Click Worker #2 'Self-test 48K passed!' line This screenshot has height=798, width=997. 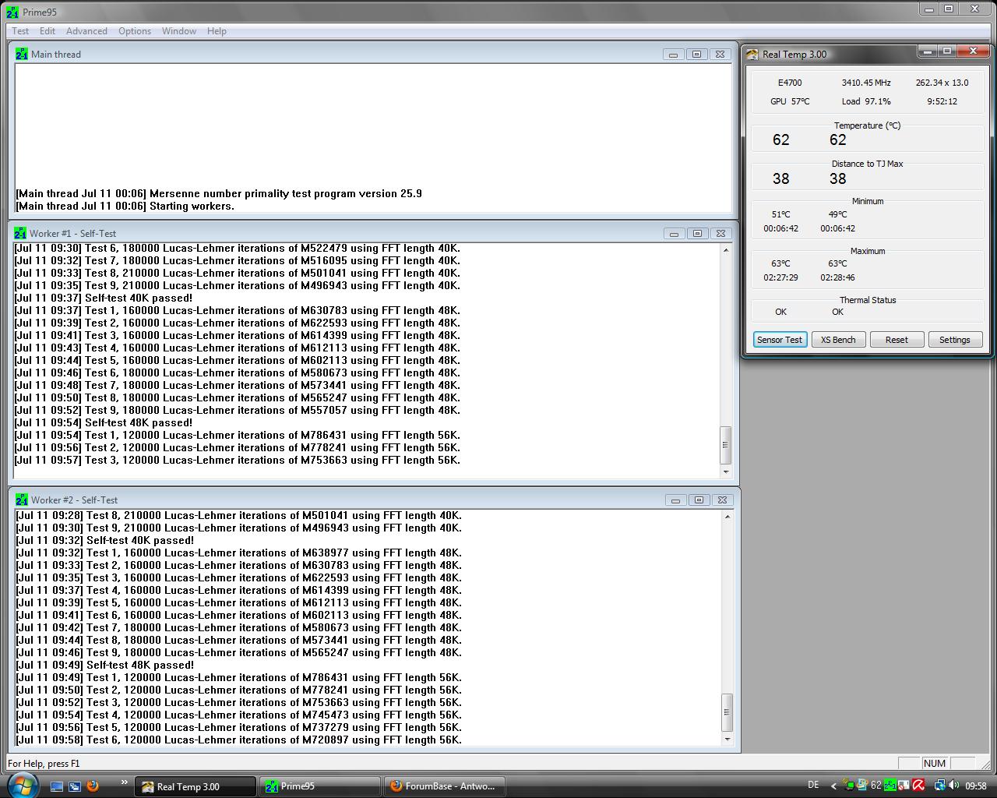(104, 665)
